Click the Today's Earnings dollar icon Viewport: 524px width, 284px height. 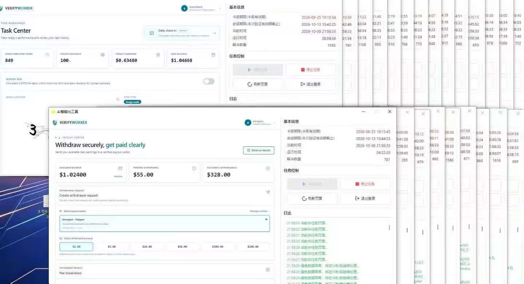158,55
